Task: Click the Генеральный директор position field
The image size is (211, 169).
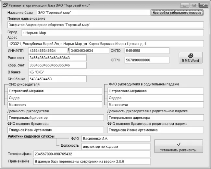Action: tap(56, 118)
